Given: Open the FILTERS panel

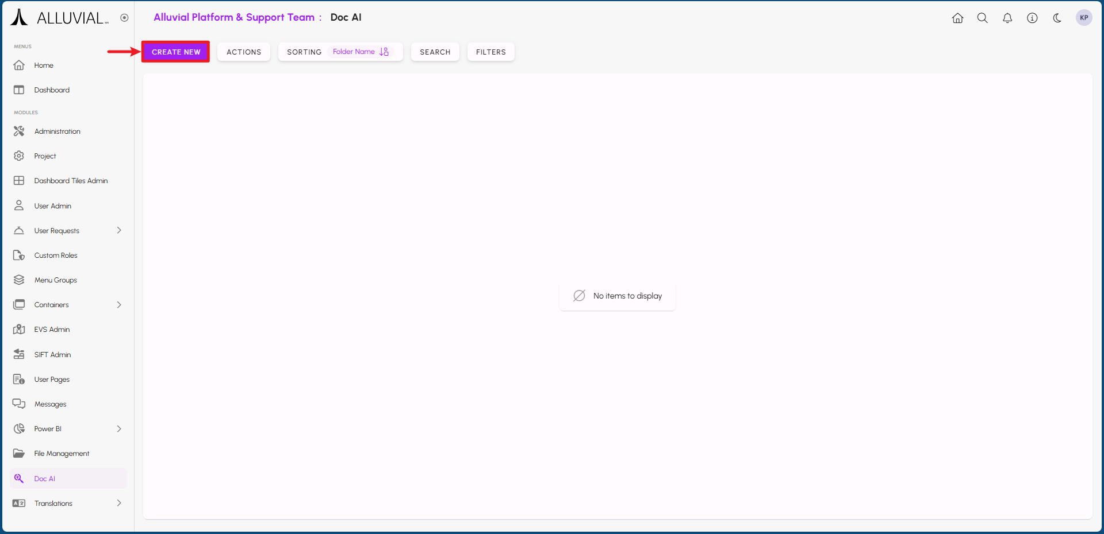Looking at the screenshot, I should (490, 52).
